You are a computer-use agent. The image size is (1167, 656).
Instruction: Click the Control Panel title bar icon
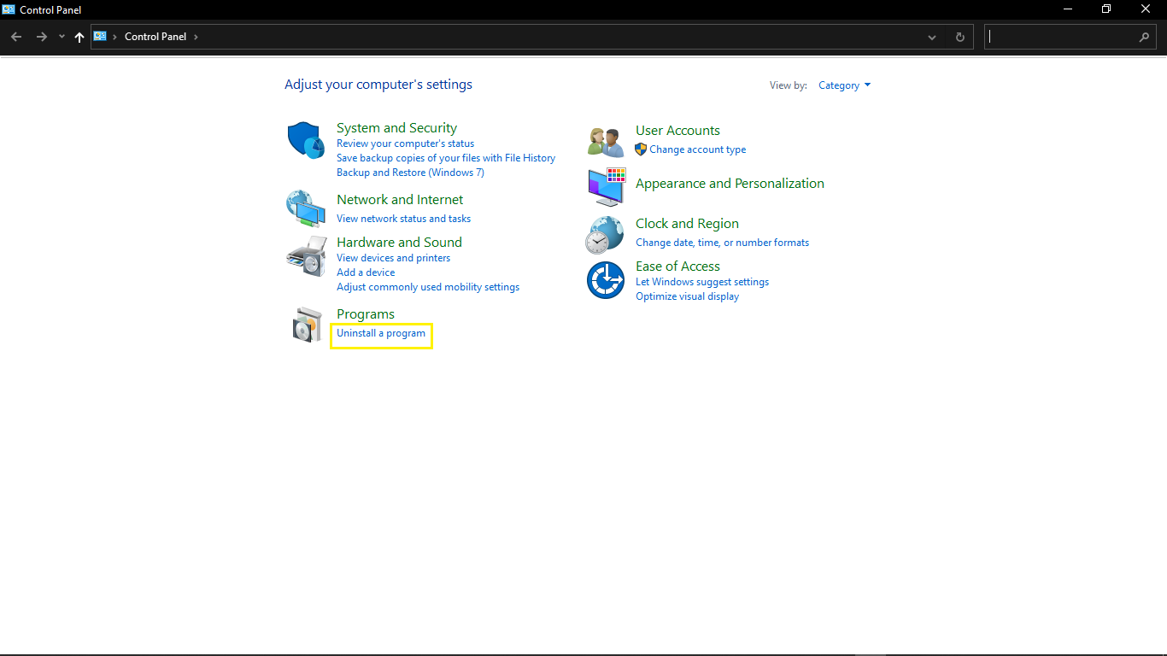(x=9, y=9)
